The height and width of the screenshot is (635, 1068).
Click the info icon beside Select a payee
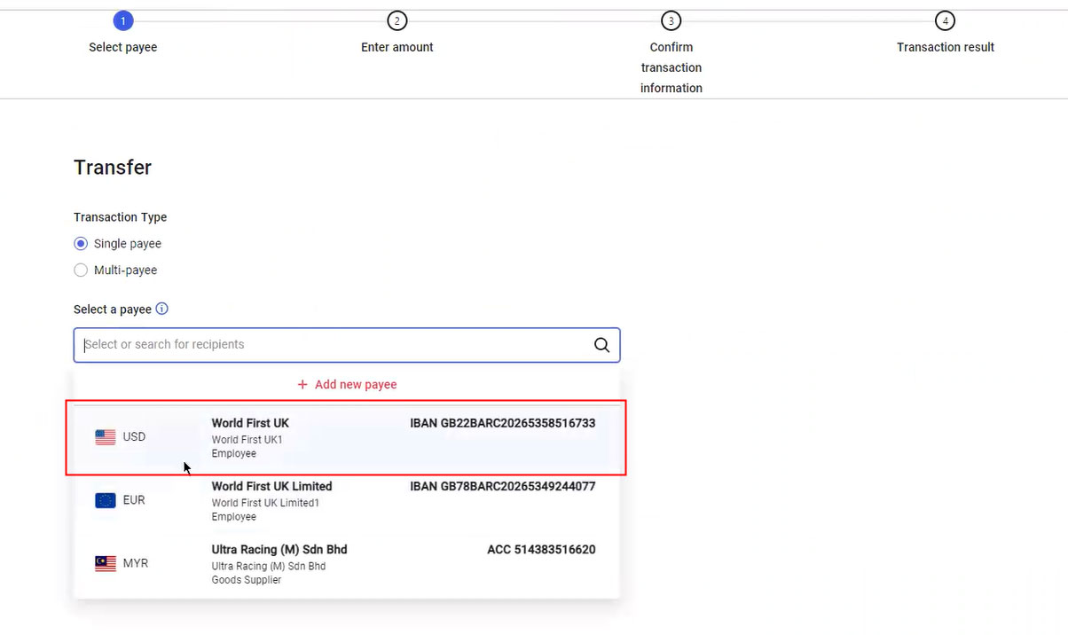(161, 310)
